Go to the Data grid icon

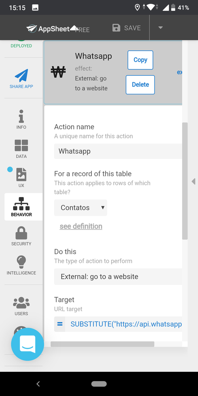(x=21, y=145)
